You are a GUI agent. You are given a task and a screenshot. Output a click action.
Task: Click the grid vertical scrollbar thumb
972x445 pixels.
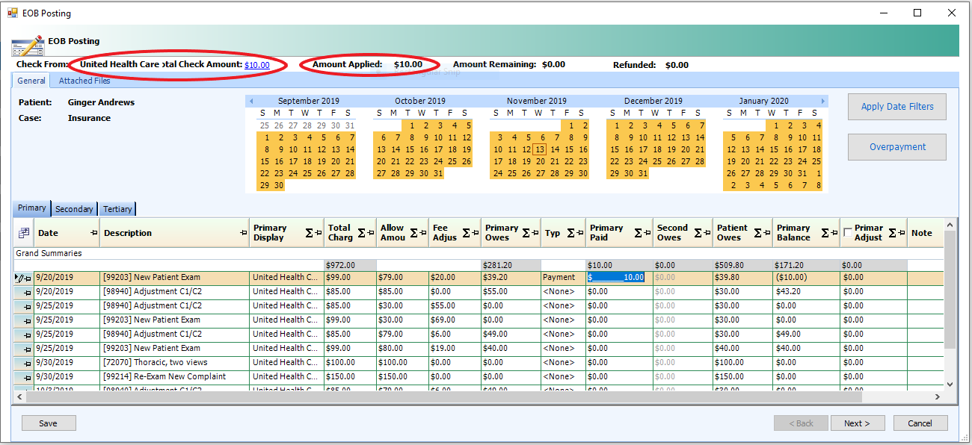point(950,290)
